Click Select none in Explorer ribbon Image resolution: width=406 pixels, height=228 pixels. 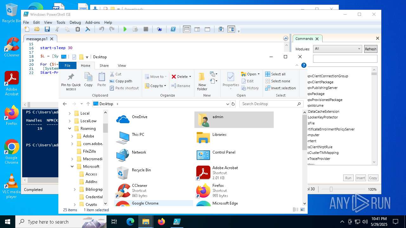[278, 81]
